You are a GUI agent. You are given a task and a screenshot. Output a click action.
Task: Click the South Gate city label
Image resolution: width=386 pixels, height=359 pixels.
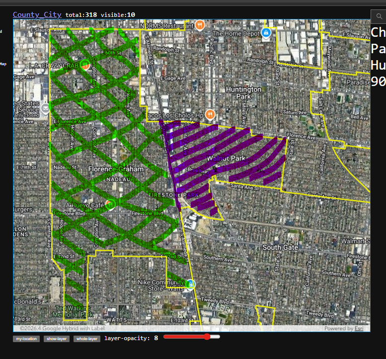click(280, 248)
